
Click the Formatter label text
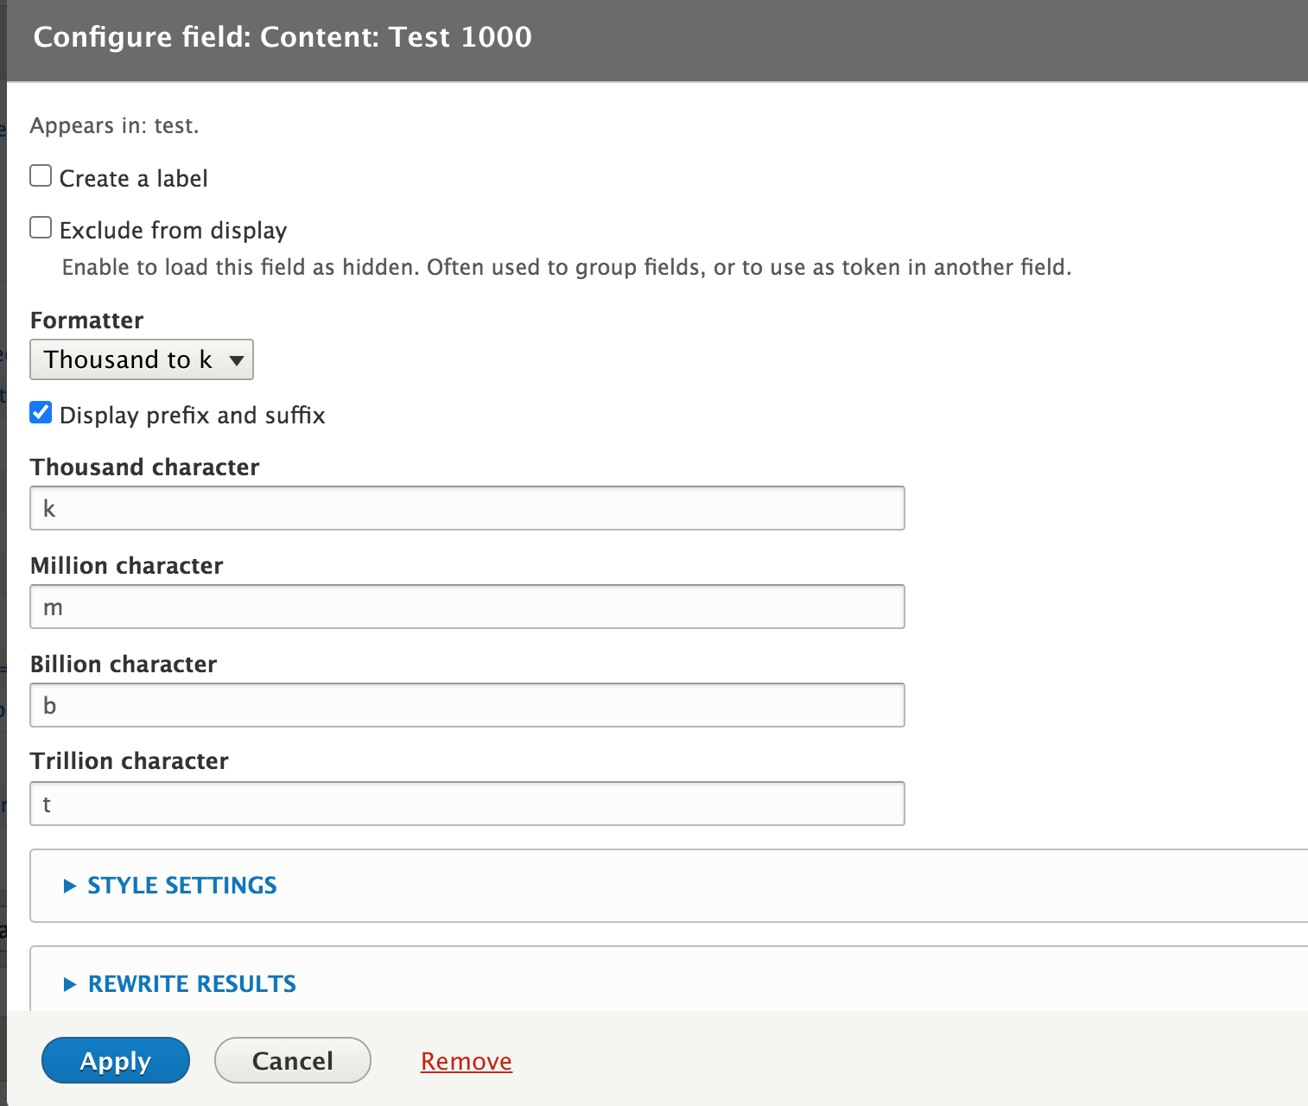pyautogui.click(x=86, y=320)
